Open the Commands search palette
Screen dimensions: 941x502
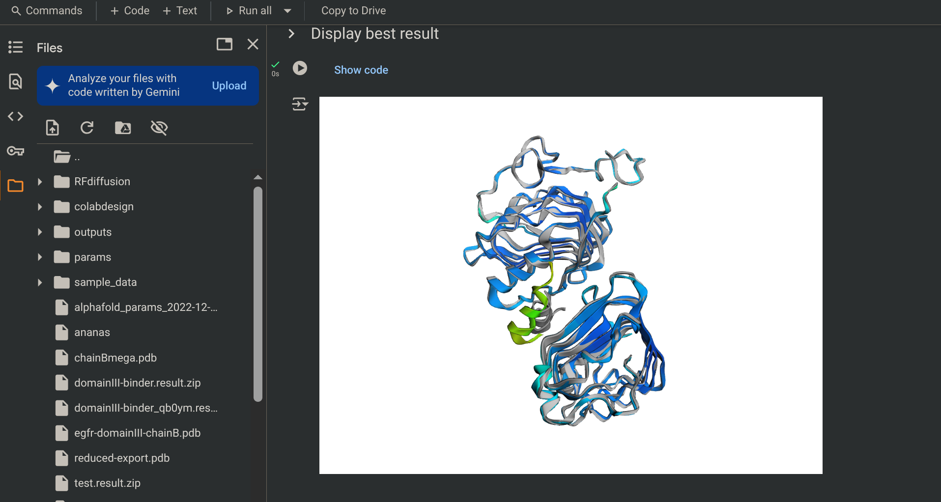(47, 10)
